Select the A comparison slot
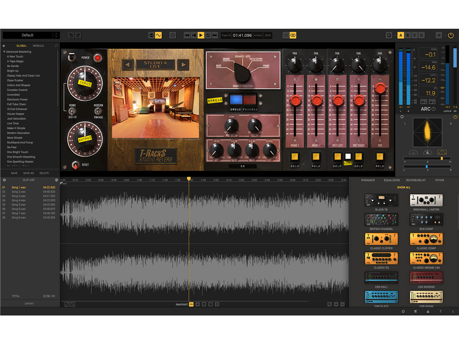 400,35
